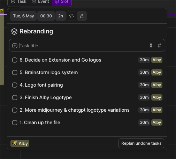Click the bee emoji in Alby tag
Image resolution: width=176 pixels, height=159 pixels.
(15, 143)
